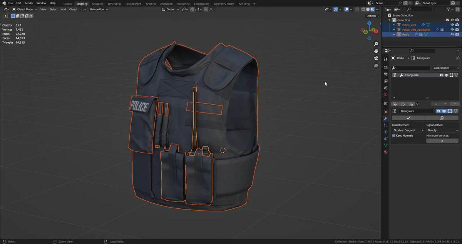Switch to the UV Editing workspace tab

tap(114, 4)
